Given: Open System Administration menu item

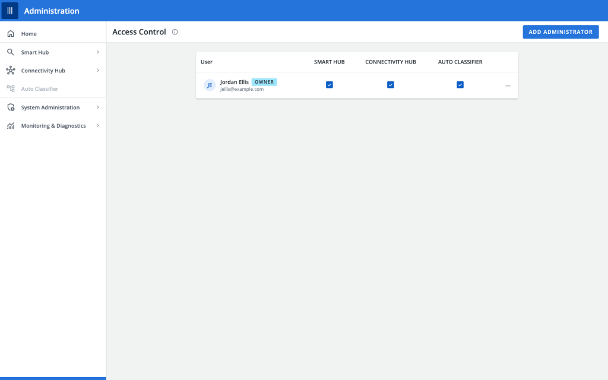Looking at the screenshot, I should [53, 107].
